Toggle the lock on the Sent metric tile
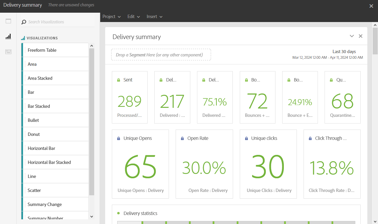 [118, 79]
